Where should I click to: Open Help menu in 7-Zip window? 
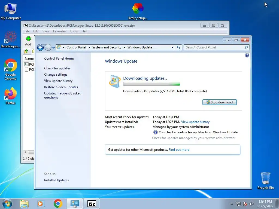85,31
